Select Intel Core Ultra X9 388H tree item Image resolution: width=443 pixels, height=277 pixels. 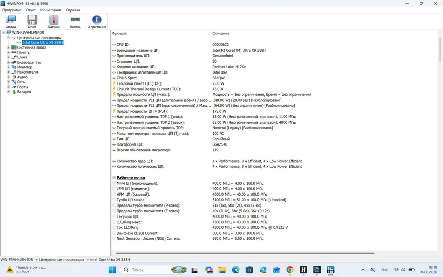43,42
